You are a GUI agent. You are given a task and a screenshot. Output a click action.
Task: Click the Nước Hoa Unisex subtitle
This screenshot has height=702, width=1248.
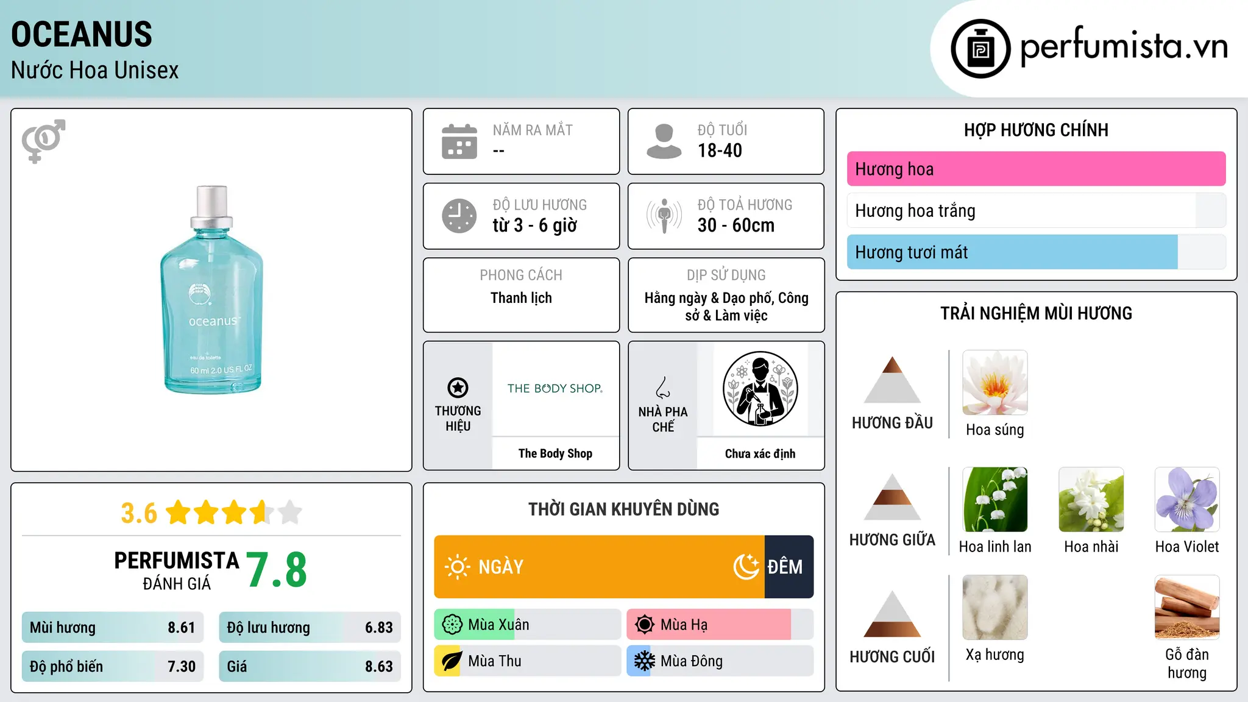[94, 71]
